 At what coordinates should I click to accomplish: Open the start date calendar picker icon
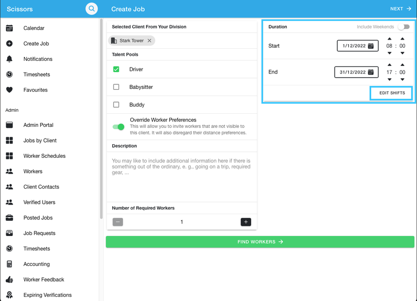371,46
